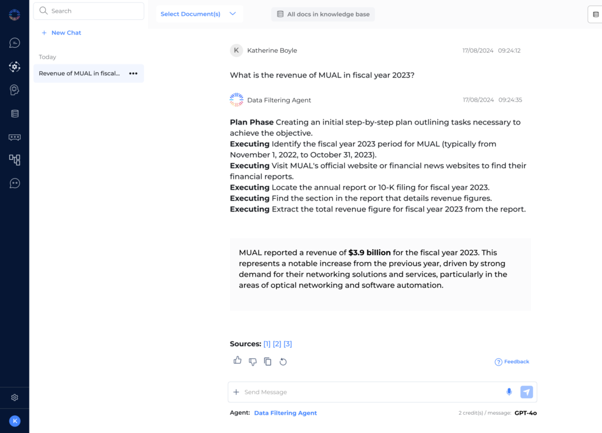Start a New Chat
This screenshot has width=602, height=433.
(61, 32)
